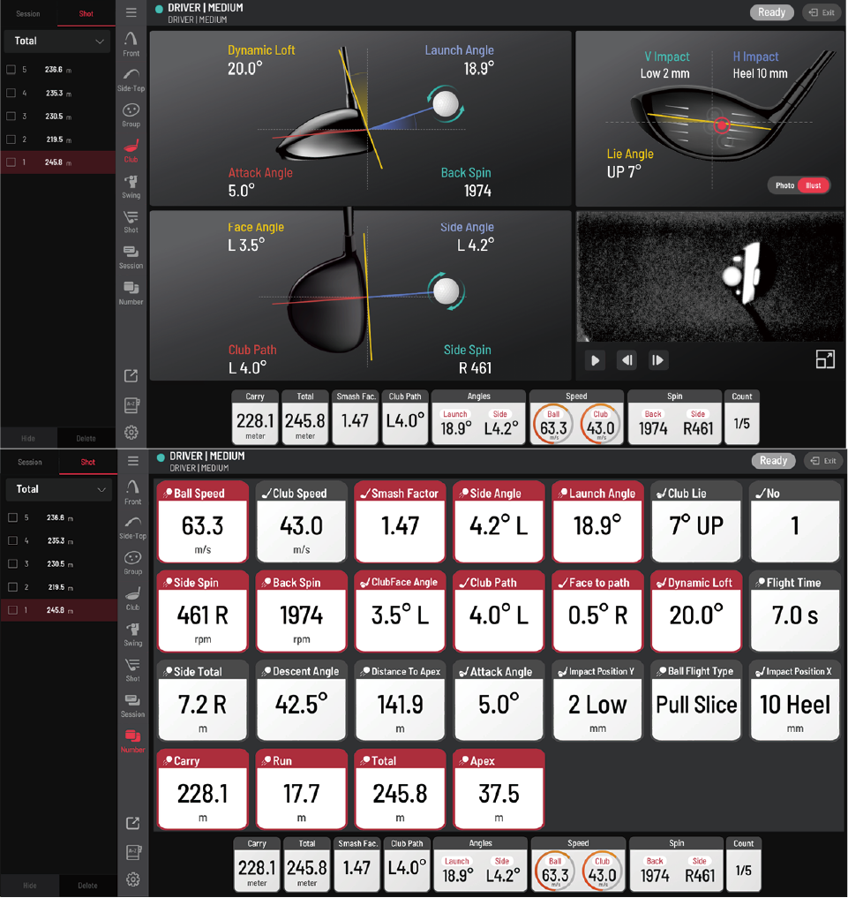
Task: Expand Total dropdown in club-data screen
Action: click(x=57, y=42)
